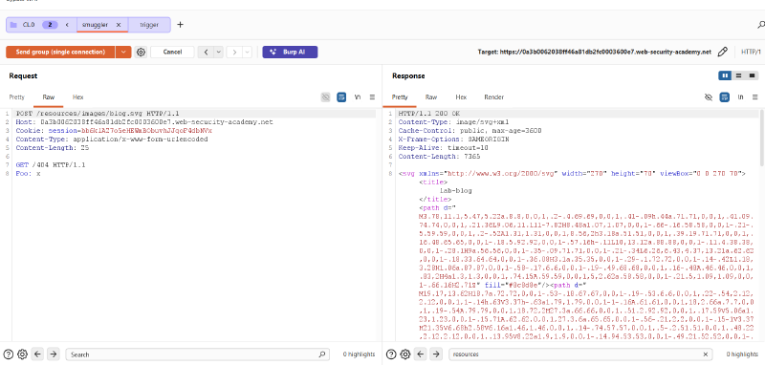Click the POST /resources/images/blog.svg request line
765x365 pixels.
(98, 114)
